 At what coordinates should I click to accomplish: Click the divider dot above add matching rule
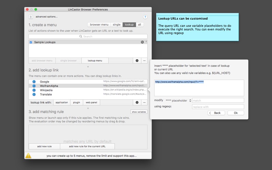pos(88,108)
